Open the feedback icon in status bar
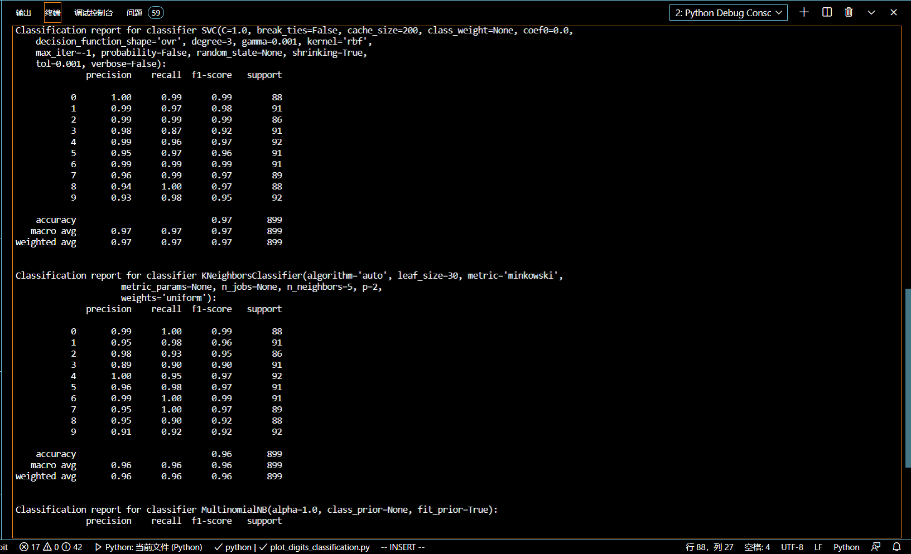 click(x=876, y=547)
